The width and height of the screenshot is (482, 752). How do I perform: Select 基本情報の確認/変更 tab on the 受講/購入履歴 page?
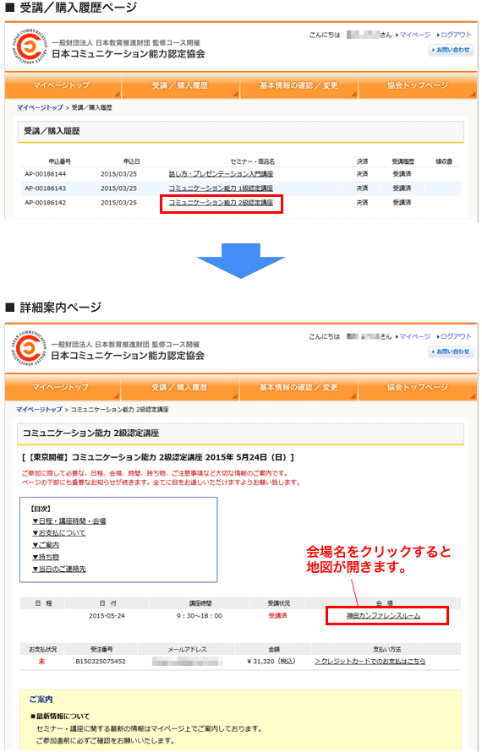299,85
